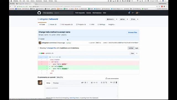177x100 pixels.
Task: Click the Chrome back arrow button
Action: pos(11,7)
